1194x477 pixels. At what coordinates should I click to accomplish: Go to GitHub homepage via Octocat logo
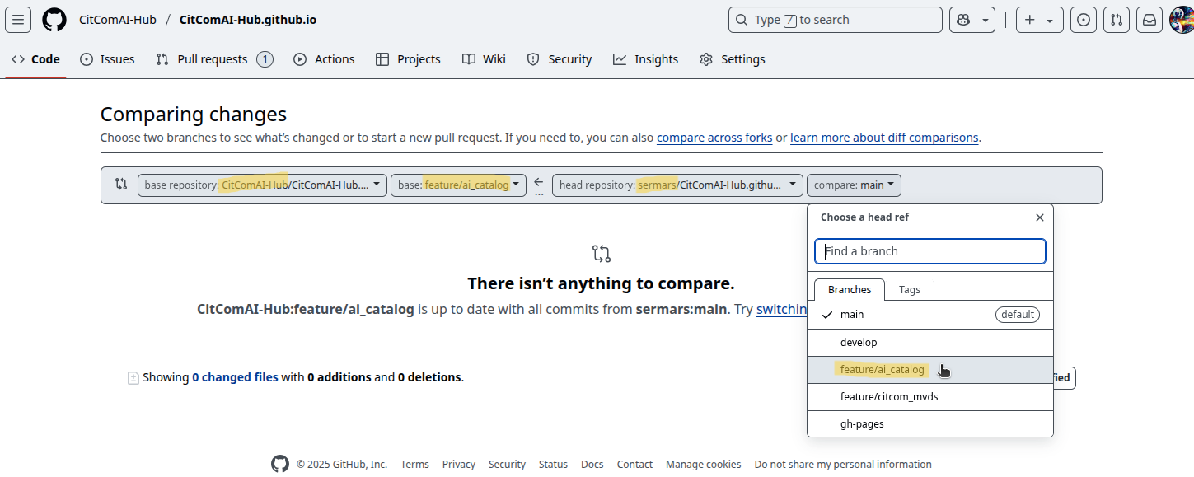pos(54,20)
